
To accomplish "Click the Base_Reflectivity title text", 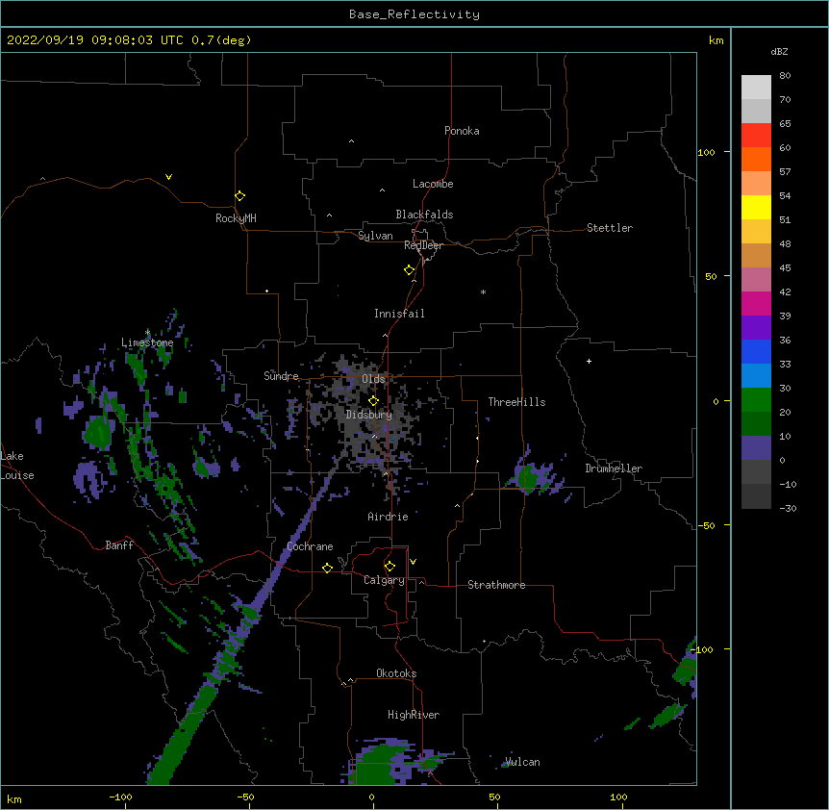I will pyautogui.click(x=414, y=14).
